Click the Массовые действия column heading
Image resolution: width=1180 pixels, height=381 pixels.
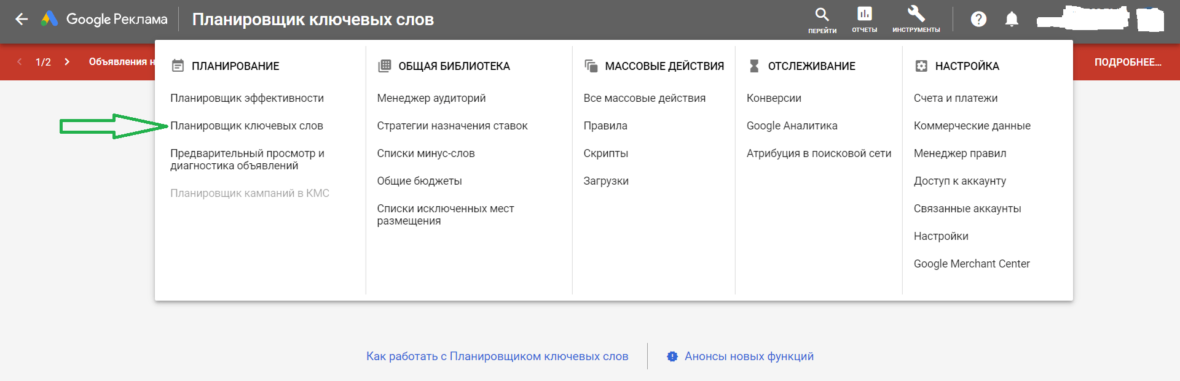point(664,66)
